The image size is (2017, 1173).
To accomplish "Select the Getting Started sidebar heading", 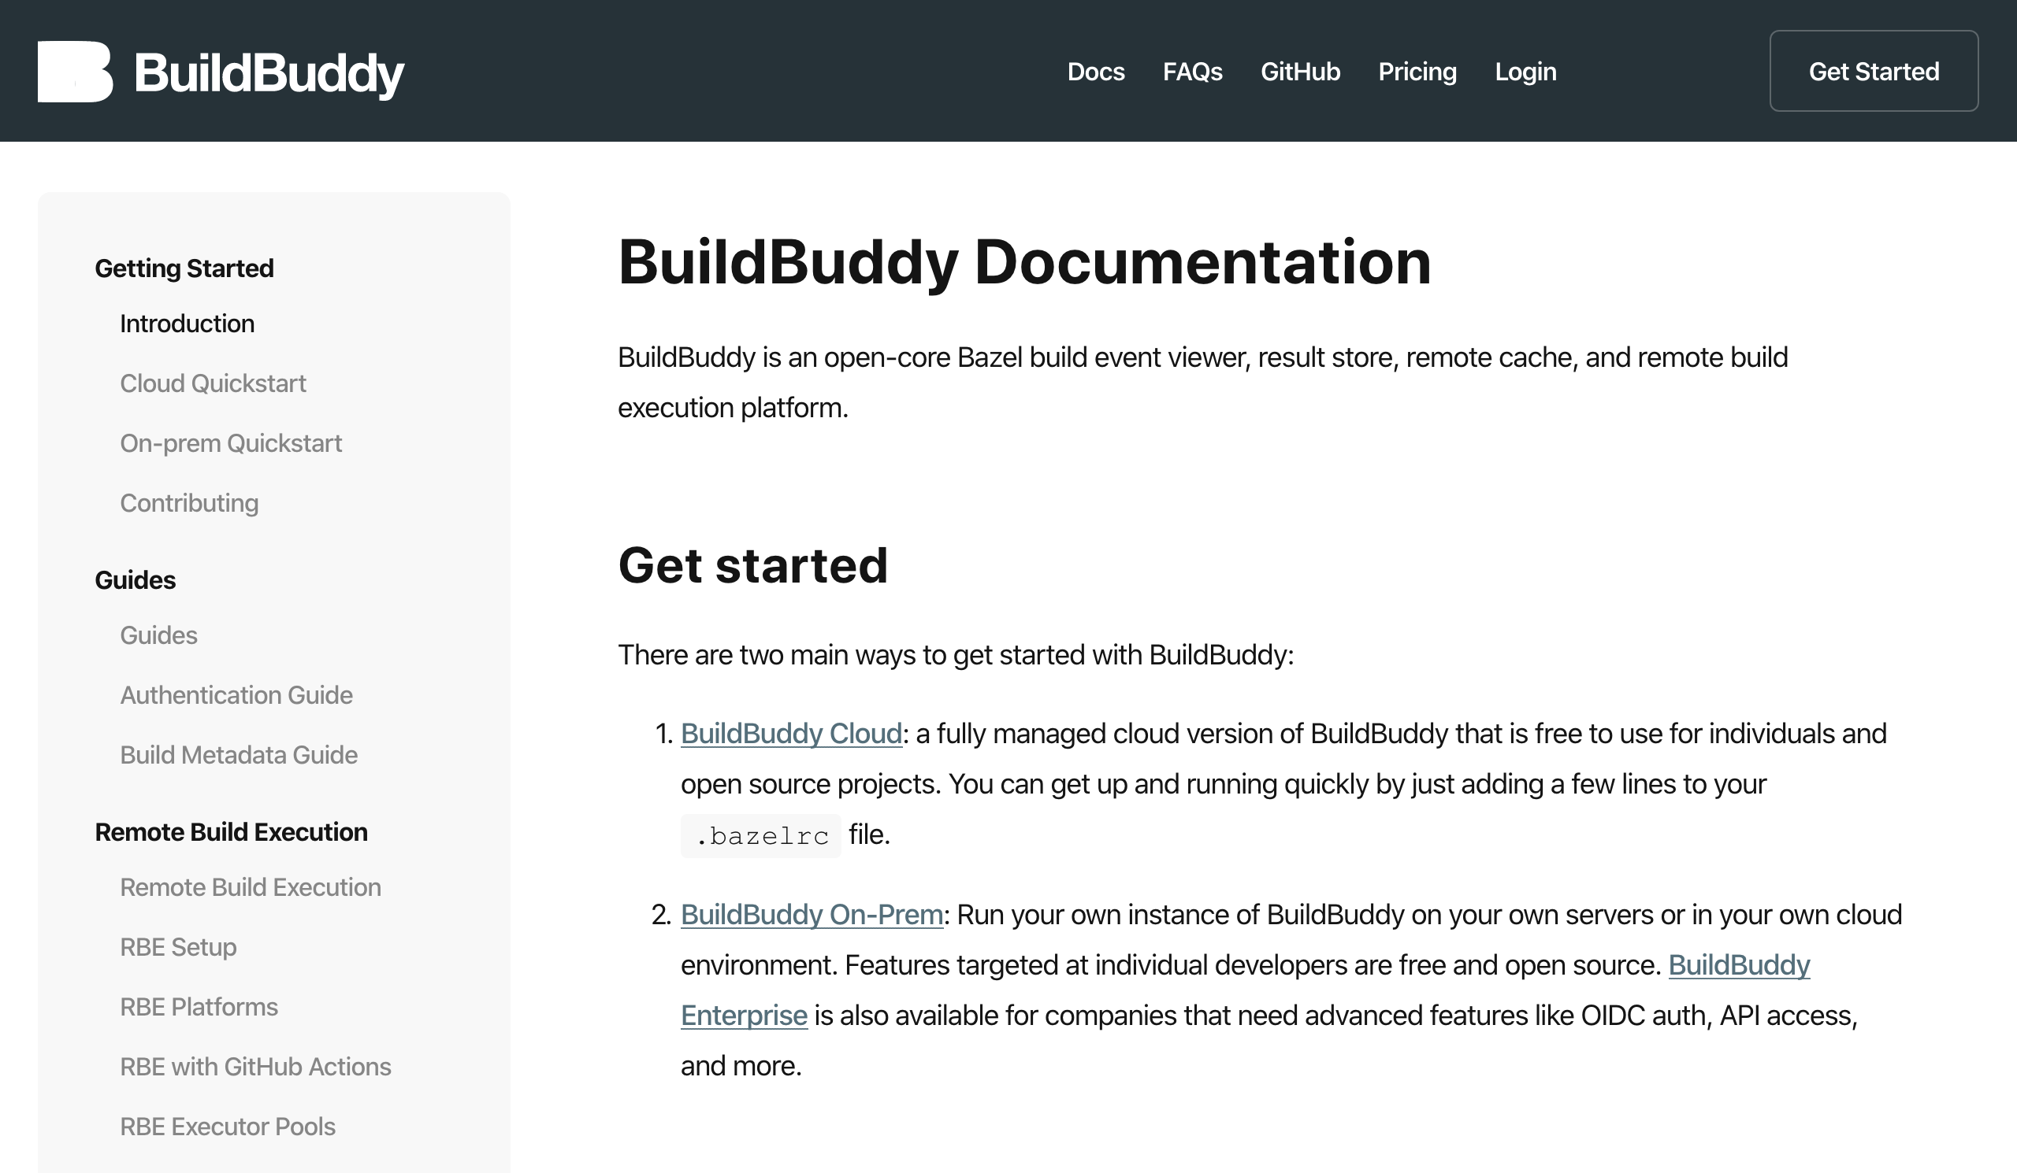I will tap(184, 268).
